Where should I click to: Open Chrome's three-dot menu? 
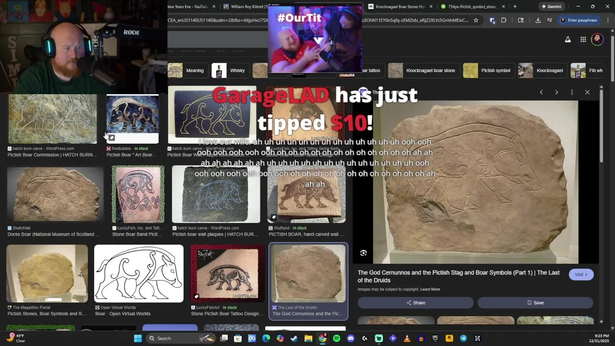[x=608, y=20]
